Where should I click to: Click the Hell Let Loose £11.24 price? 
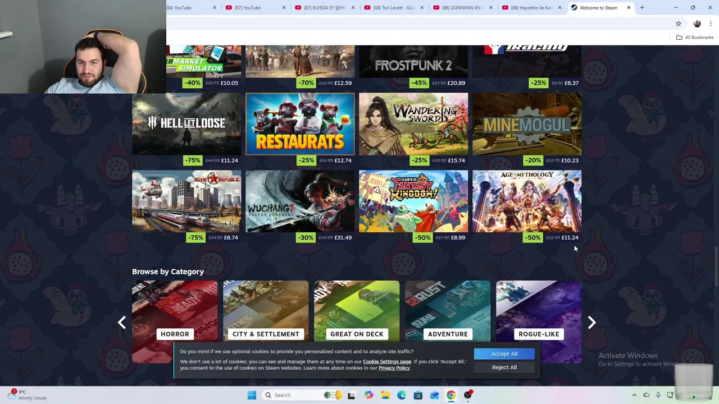point(229,160)
